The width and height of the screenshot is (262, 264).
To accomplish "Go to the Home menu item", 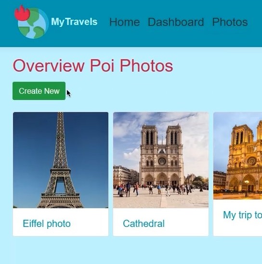I will click(x=125, y=22).
